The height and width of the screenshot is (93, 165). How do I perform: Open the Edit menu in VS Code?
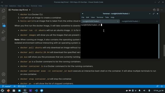point(6,6)
